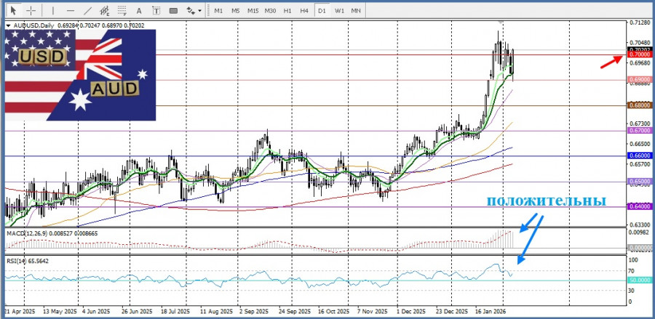
Task: Click the MN monthly timeframe button
Action: (x=356, y=11)
